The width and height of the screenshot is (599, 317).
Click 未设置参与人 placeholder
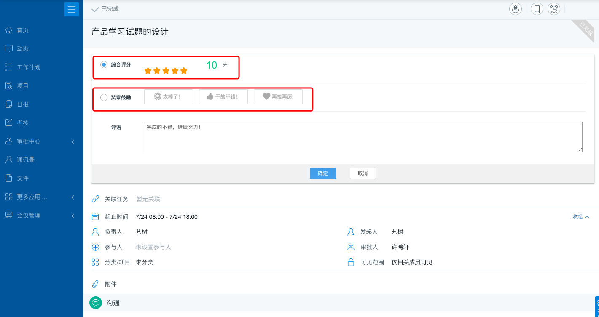tap(153, 247)
